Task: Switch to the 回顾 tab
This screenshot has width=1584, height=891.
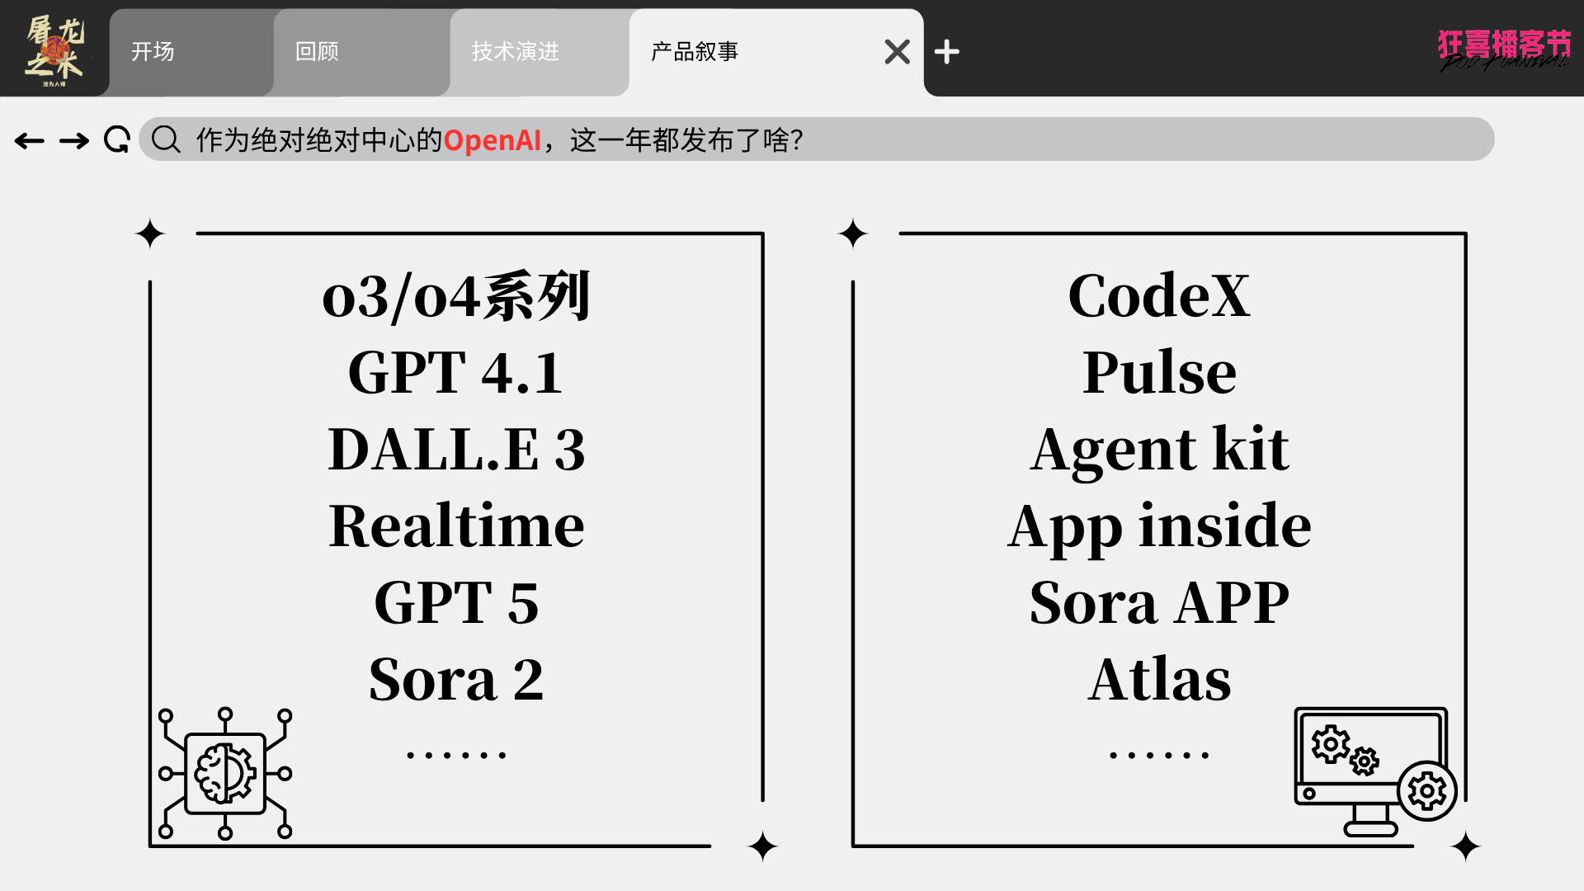Action: [318, 52]
